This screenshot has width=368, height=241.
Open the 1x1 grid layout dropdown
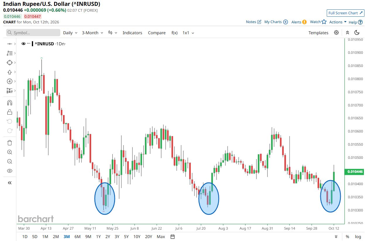188,33
